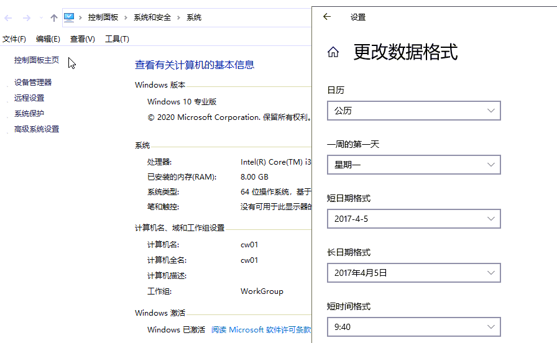Image resolution: width=557 pixels, height=343 pixels.
Task: Click computer icon in address bar
Action: 69,17
